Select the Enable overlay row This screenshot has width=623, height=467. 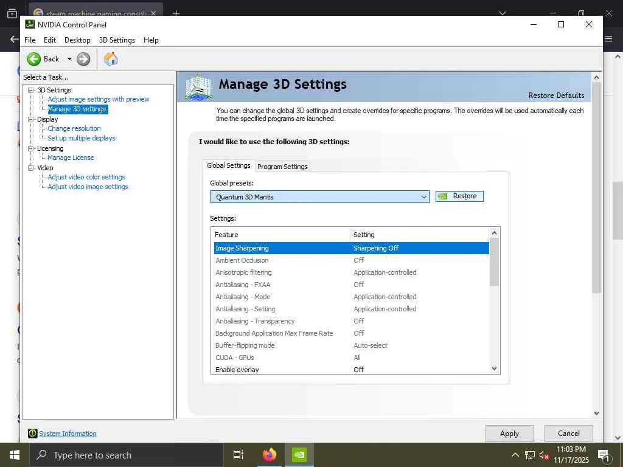(352, 370)
